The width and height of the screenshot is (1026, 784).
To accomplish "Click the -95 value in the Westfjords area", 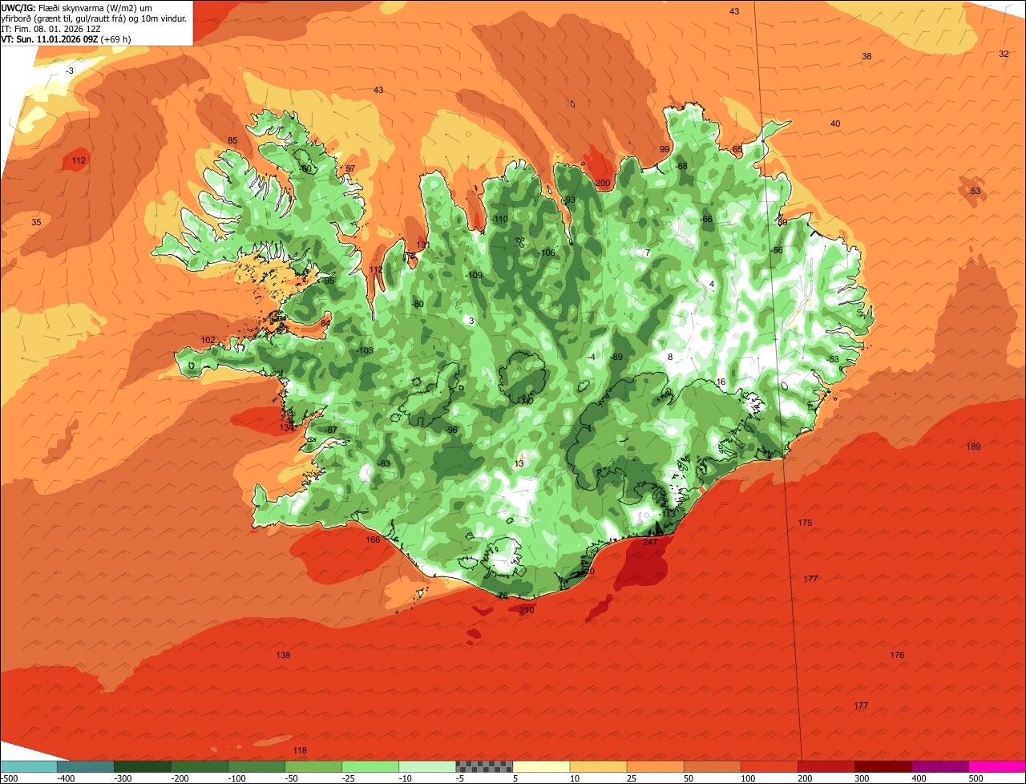I will point(327,281).
